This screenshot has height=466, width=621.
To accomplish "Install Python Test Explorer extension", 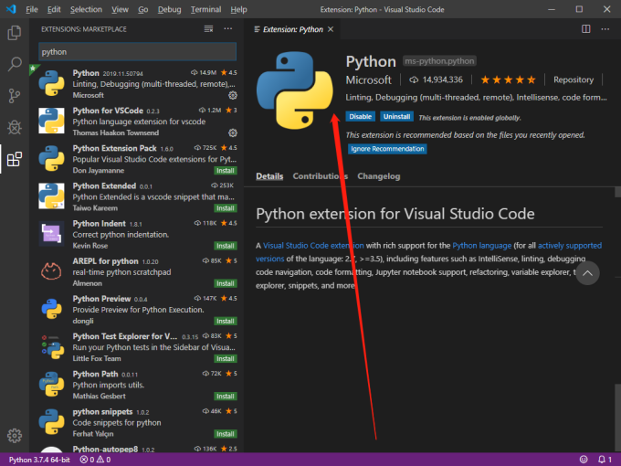I will [226, 359].
